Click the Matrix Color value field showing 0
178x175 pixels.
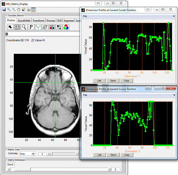click(42, 154)
